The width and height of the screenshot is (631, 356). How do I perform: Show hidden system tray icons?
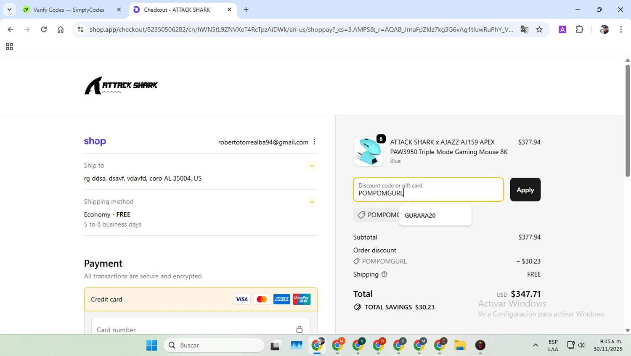(535, 345)
